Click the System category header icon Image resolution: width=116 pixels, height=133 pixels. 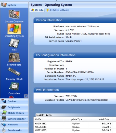coord(4,5)
